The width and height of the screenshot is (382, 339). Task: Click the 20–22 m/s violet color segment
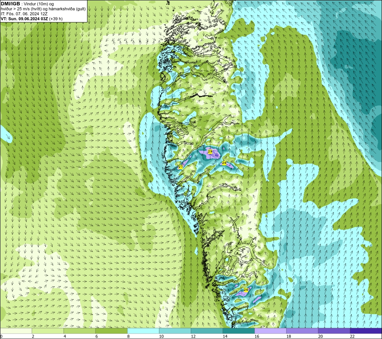point(334,331)
